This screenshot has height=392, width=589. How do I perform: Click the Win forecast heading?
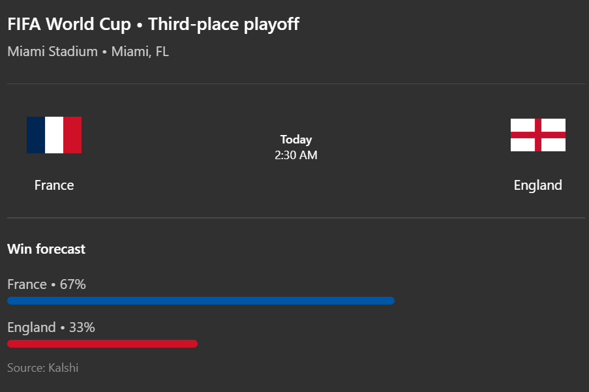(x=46, y=249)
